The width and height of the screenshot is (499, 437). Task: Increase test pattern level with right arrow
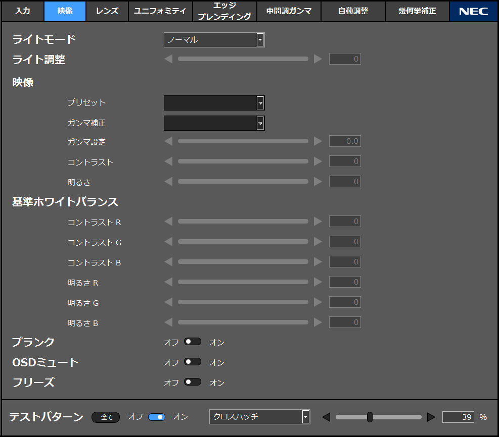coord(431,417)
